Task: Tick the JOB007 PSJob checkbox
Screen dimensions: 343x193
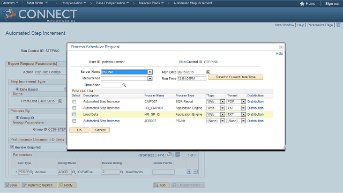Action: click(74, 121)
